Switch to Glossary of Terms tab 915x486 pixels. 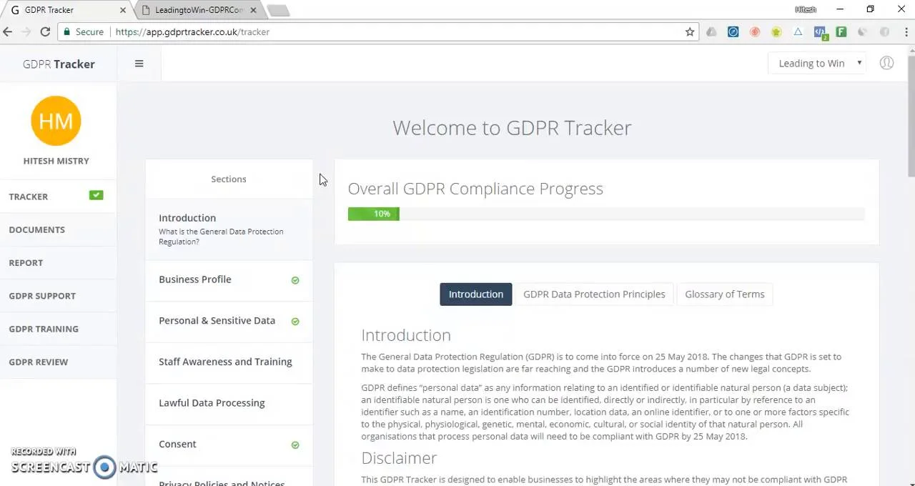(724, 294)
